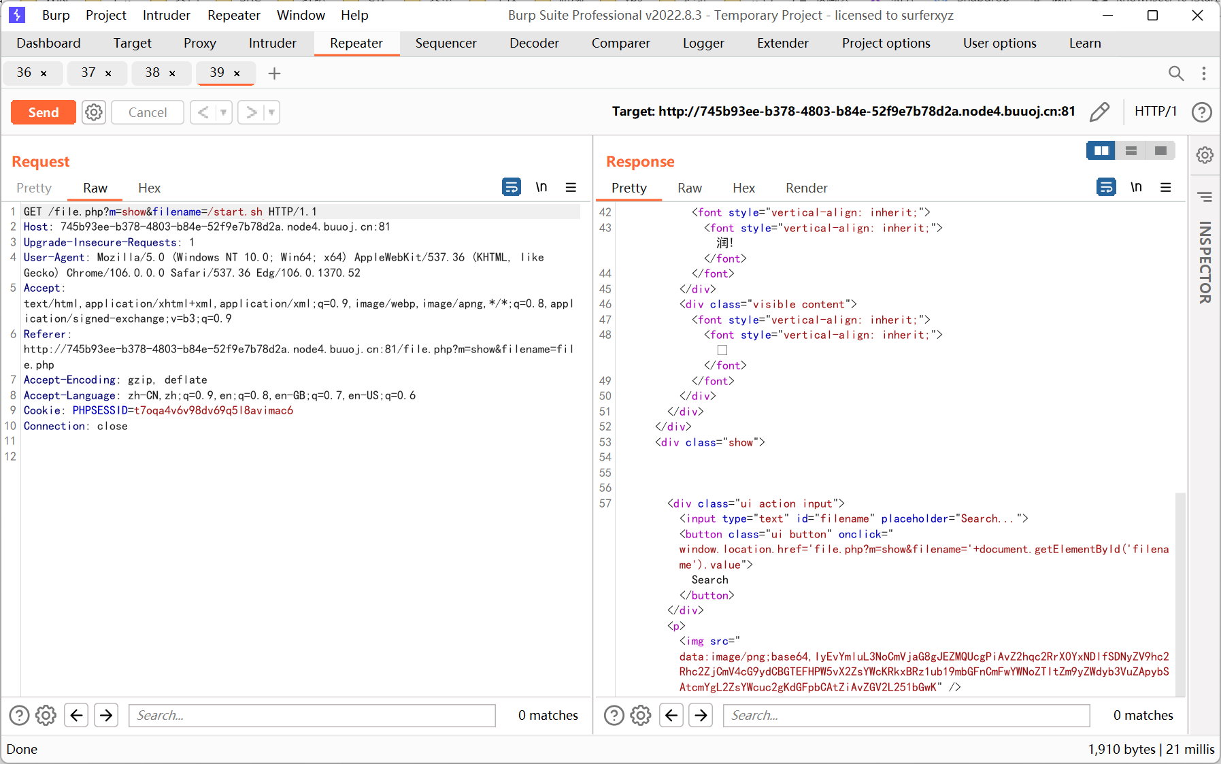Change protocol via HTTP/1 label
The image size is (1221, 764).
[1156, 111]
